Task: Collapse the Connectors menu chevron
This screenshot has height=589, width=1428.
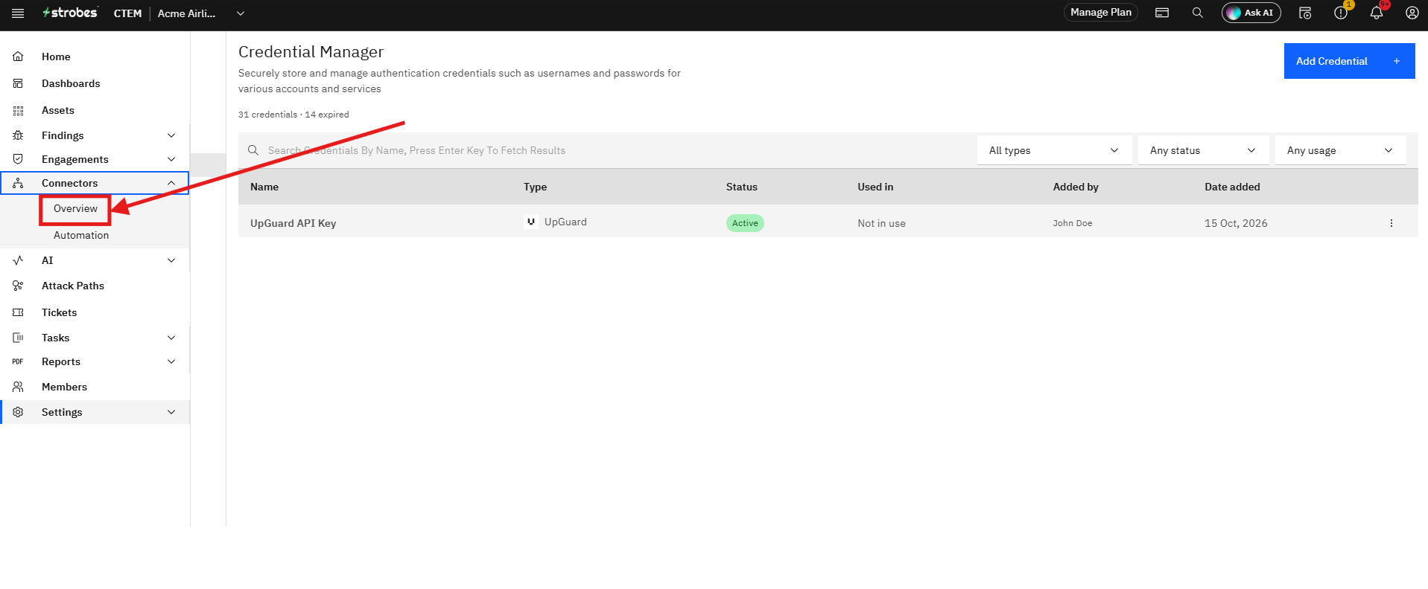Action: click(x=171, y=183)
